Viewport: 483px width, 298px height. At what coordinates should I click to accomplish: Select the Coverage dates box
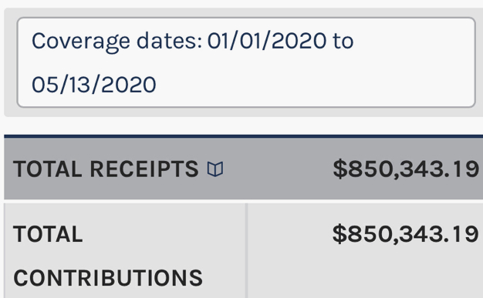246,62
